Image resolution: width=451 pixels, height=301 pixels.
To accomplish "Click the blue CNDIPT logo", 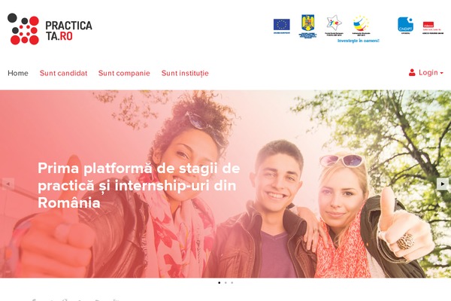I will click(406, 26).
